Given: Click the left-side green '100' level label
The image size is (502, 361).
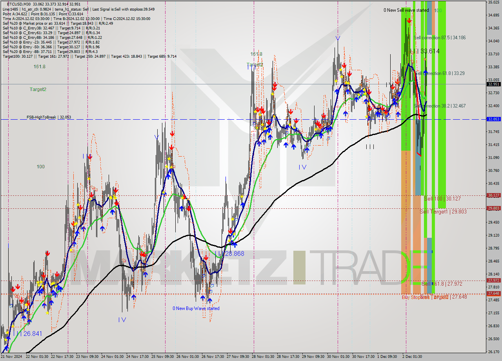Looking at the screenshot, I should (40, 167).
